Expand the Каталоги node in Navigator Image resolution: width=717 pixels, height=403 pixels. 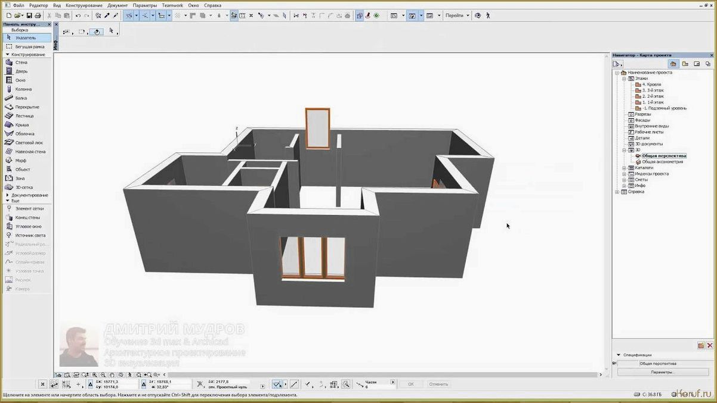click(624, 168)
